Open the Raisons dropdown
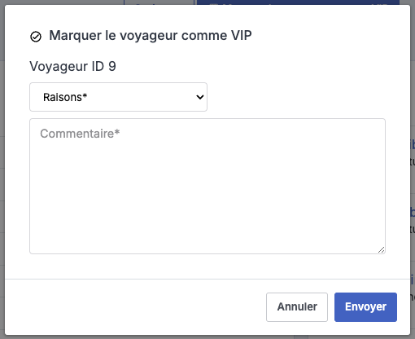The width and height of the screenshot is (415, 339). point(118,97)
